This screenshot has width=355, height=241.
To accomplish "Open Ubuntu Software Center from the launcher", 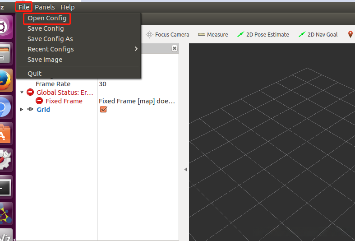I will click(x=5, y=134).
